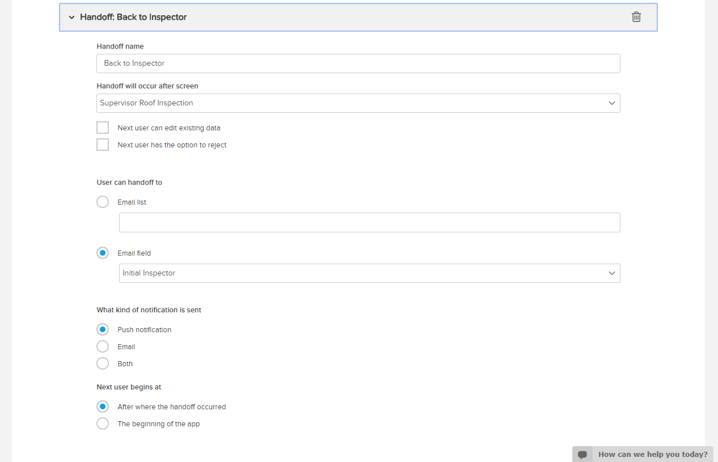Click the dropdown arrow on Supervisor Roof Inspection

coord(611,103)
